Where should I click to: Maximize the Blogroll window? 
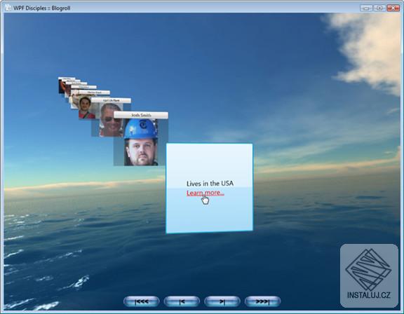click(379, 8)
